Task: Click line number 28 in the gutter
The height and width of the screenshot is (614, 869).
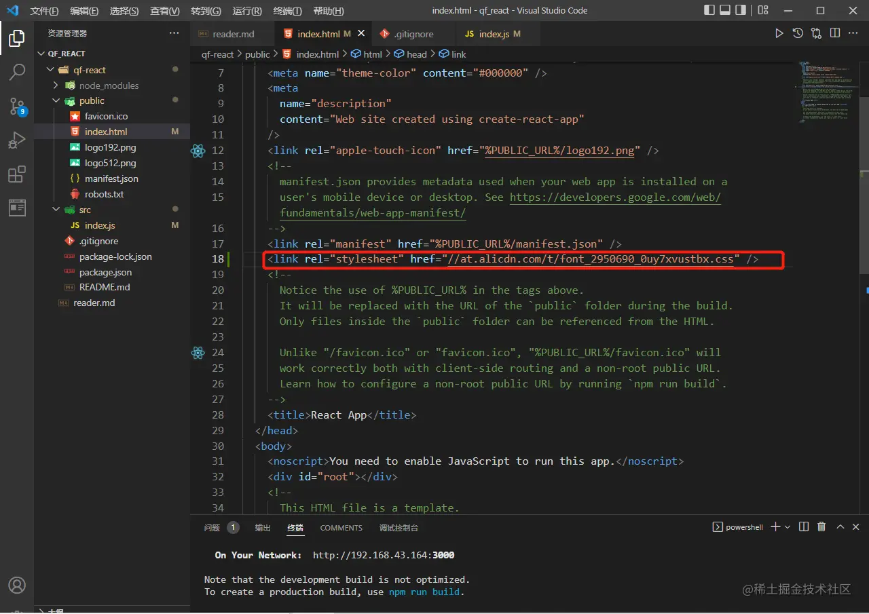Action: click(x=217, y=415)
